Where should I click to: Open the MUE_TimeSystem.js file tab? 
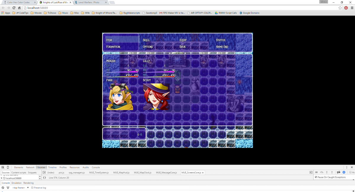pyautogui.click(x=99, y=173)
